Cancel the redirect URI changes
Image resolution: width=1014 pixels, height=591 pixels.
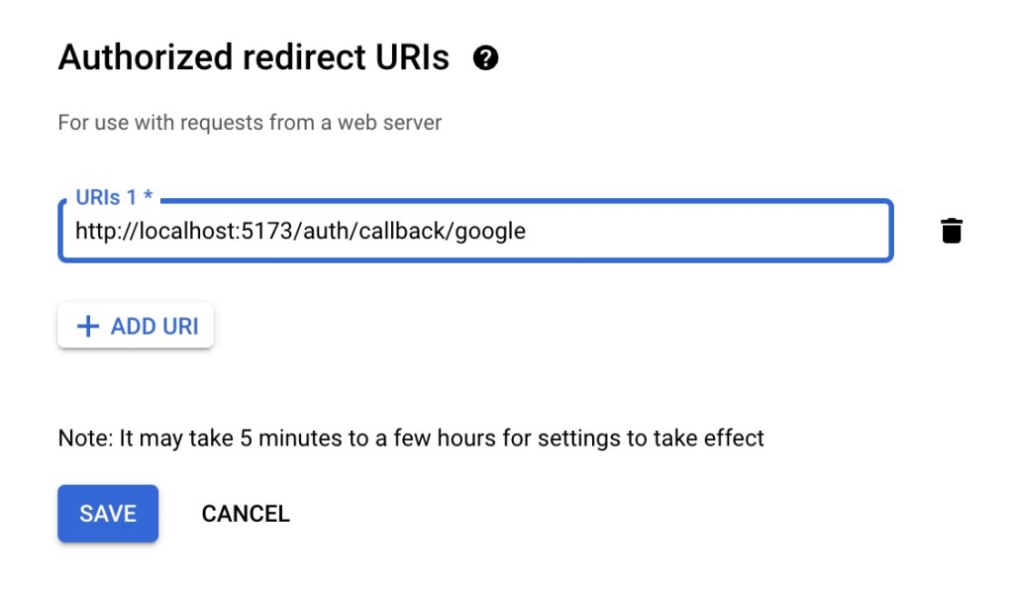click(246, 514)
